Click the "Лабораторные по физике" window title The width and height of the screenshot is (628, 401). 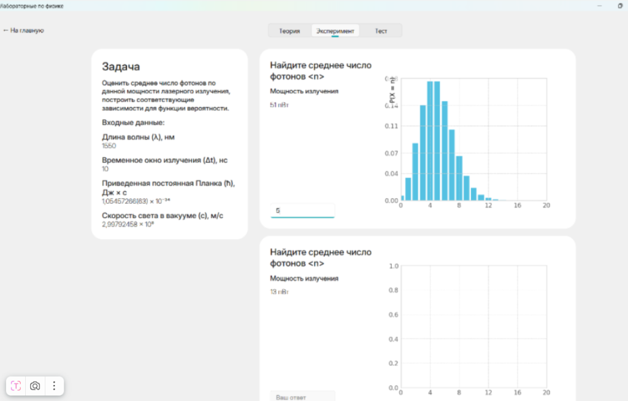[32, 6]
